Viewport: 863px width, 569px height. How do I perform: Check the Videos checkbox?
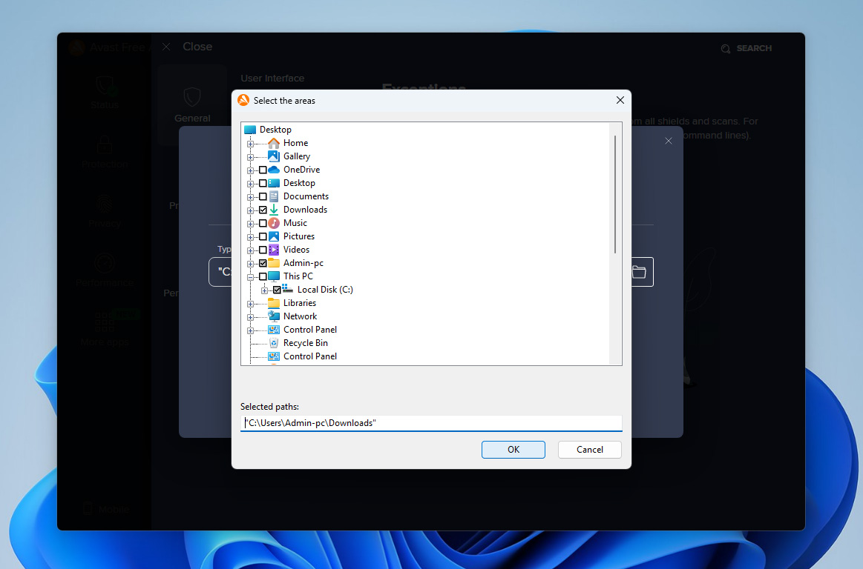[x=263, y=250]
